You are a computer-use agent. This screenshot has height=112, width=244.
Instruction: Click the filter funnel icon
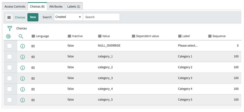coord(10,28)
